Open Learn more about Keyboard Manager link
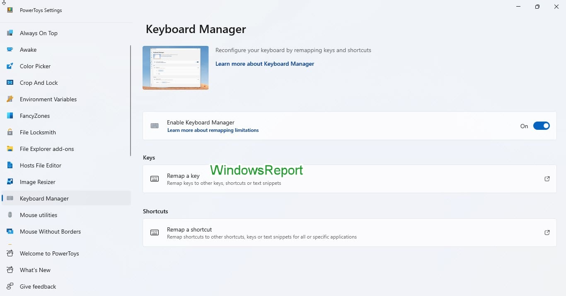This screenshot has height=296, width=566. click(x=265, y=64)
